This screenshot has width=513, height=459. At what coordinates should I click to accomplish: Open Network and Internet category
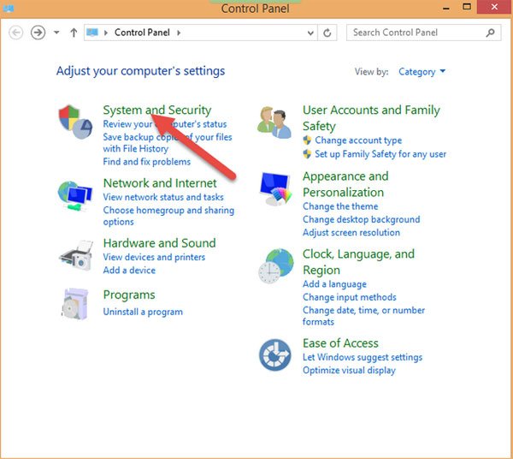click(x=160, y=182)
